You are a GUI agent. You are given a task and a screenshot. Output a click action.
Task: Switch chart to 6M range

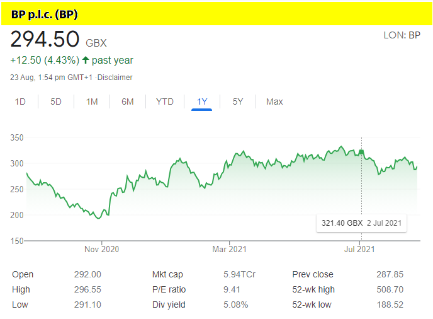[128, 101]
